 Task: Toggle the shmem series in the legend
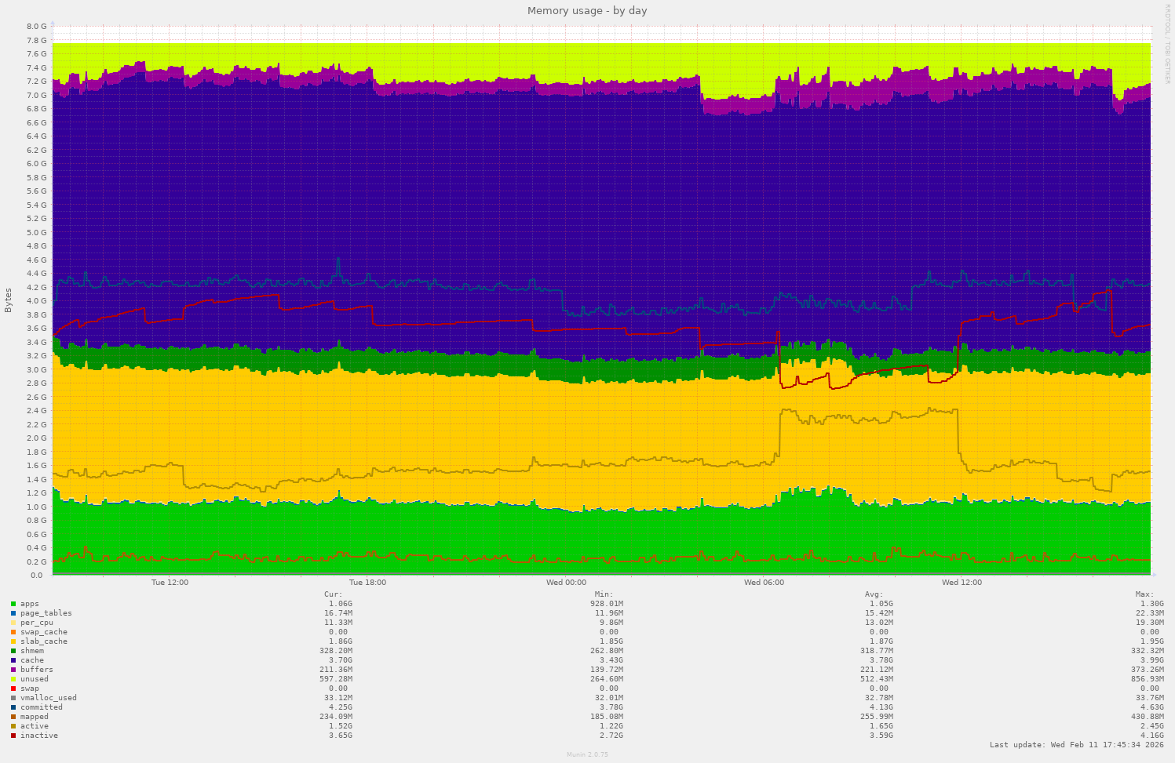pos(31,650)
